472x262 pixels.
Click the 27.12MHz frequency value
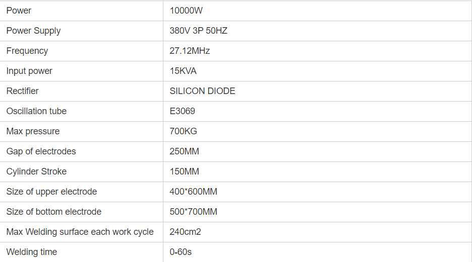pyautogui.click(x=190, y=51)
